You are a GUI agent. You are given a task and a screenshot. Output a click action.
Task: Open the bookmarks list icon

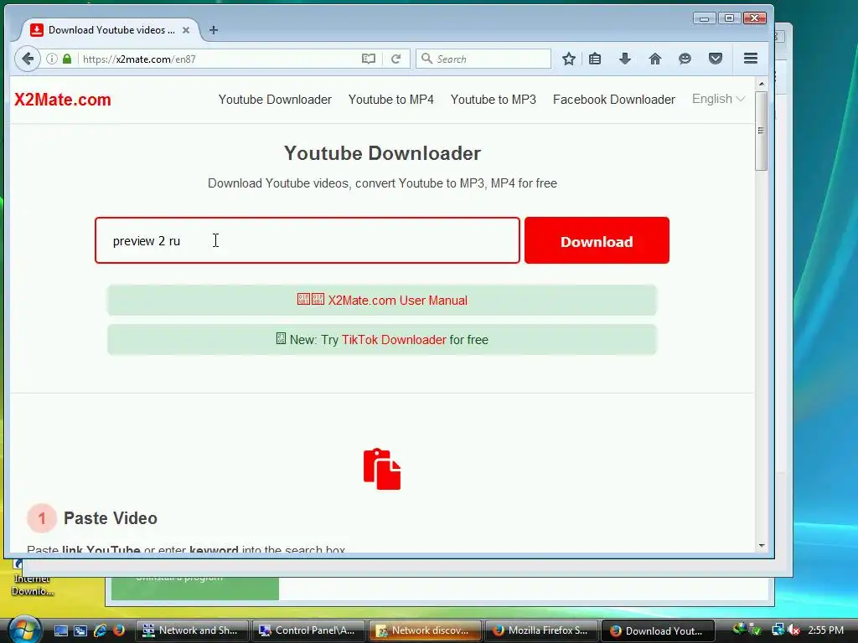(595, 59)
